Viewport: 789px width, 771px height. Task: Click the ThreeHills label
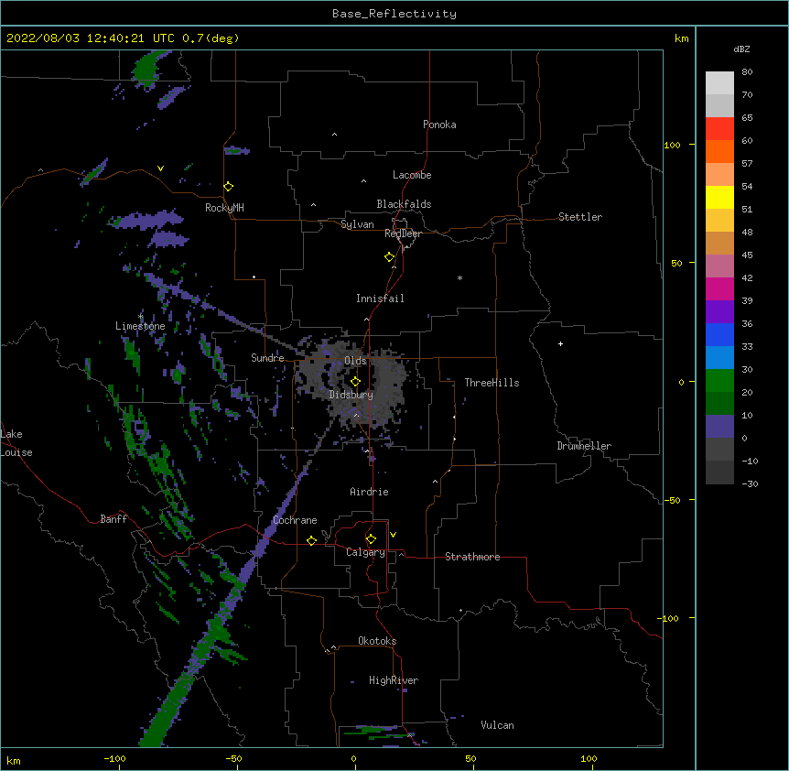tap(492, 383)
